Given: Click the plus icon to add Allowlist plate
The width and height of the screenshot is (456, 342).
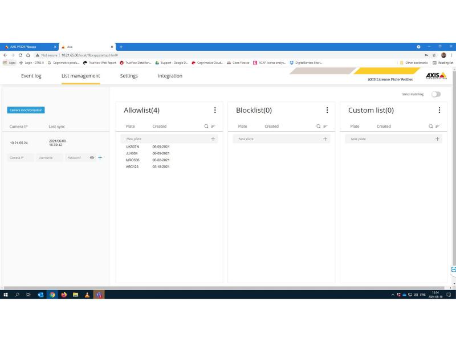Looking at the screenshot, I should point(213,139).
